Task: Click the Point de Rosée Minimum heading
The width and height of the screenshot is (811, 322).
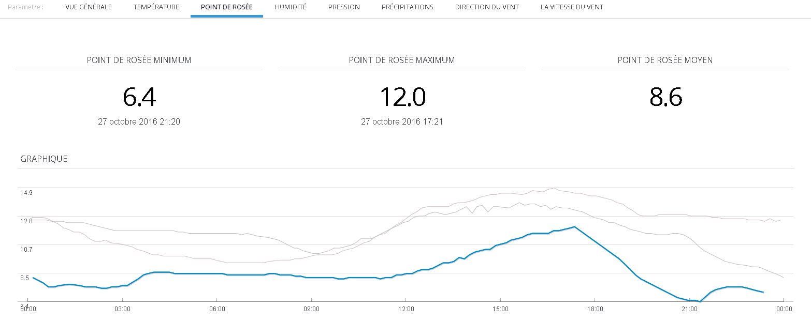Action: pyautogui.click(x=139, y=60)
